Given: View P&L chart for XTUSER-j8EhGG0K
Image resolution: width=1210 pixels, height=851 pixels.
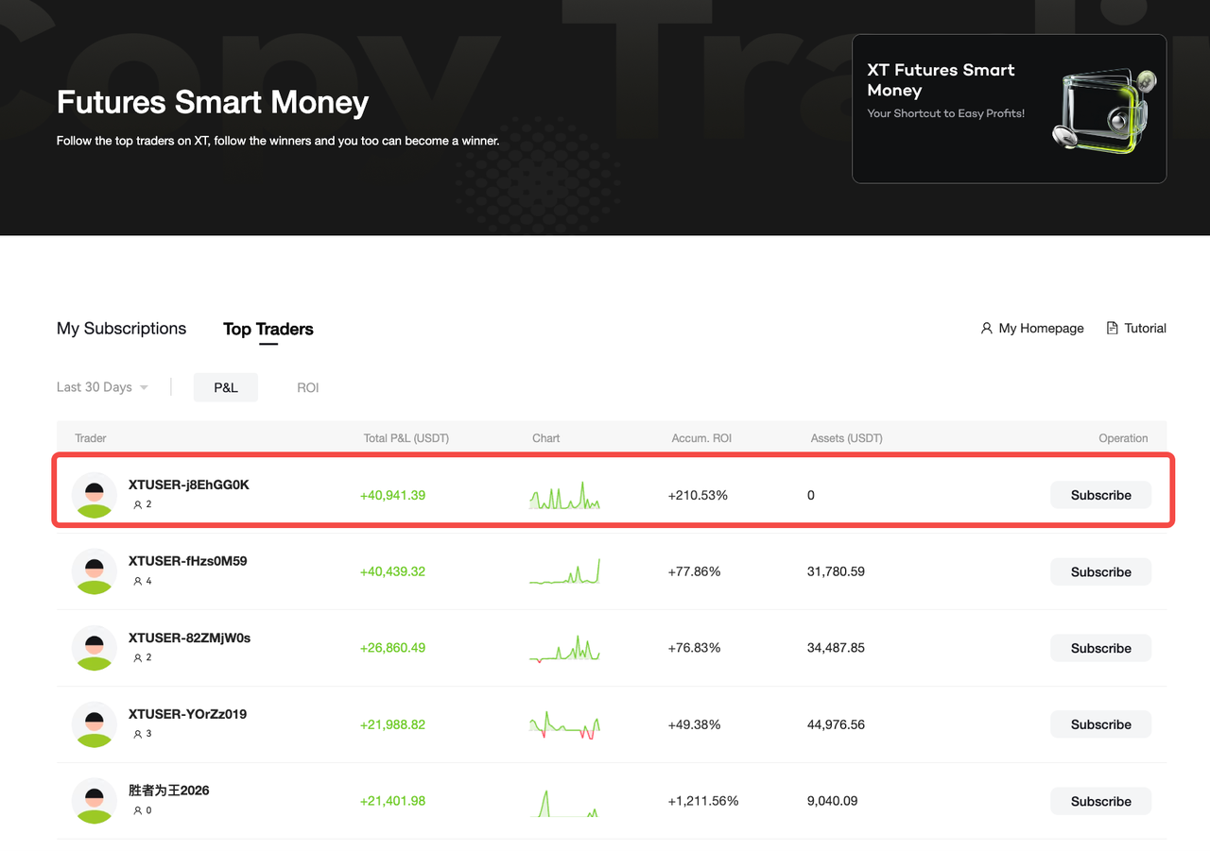Looking at the screenshot, I should pos(564,495).
